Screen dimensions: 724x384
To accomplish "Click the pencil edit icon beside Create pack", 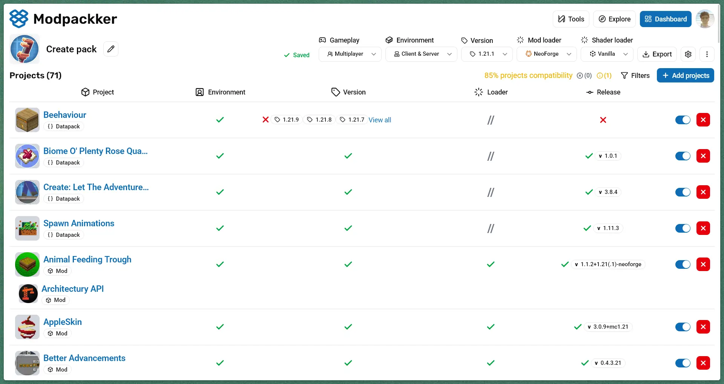I will [x=111, y=49].
